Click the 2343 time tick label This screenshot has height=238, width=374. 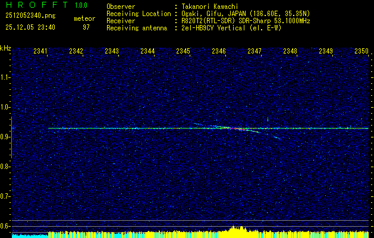[x=112, y=52]
